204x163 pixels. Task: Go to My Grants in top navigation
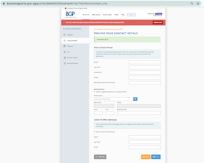click(86, 15)
